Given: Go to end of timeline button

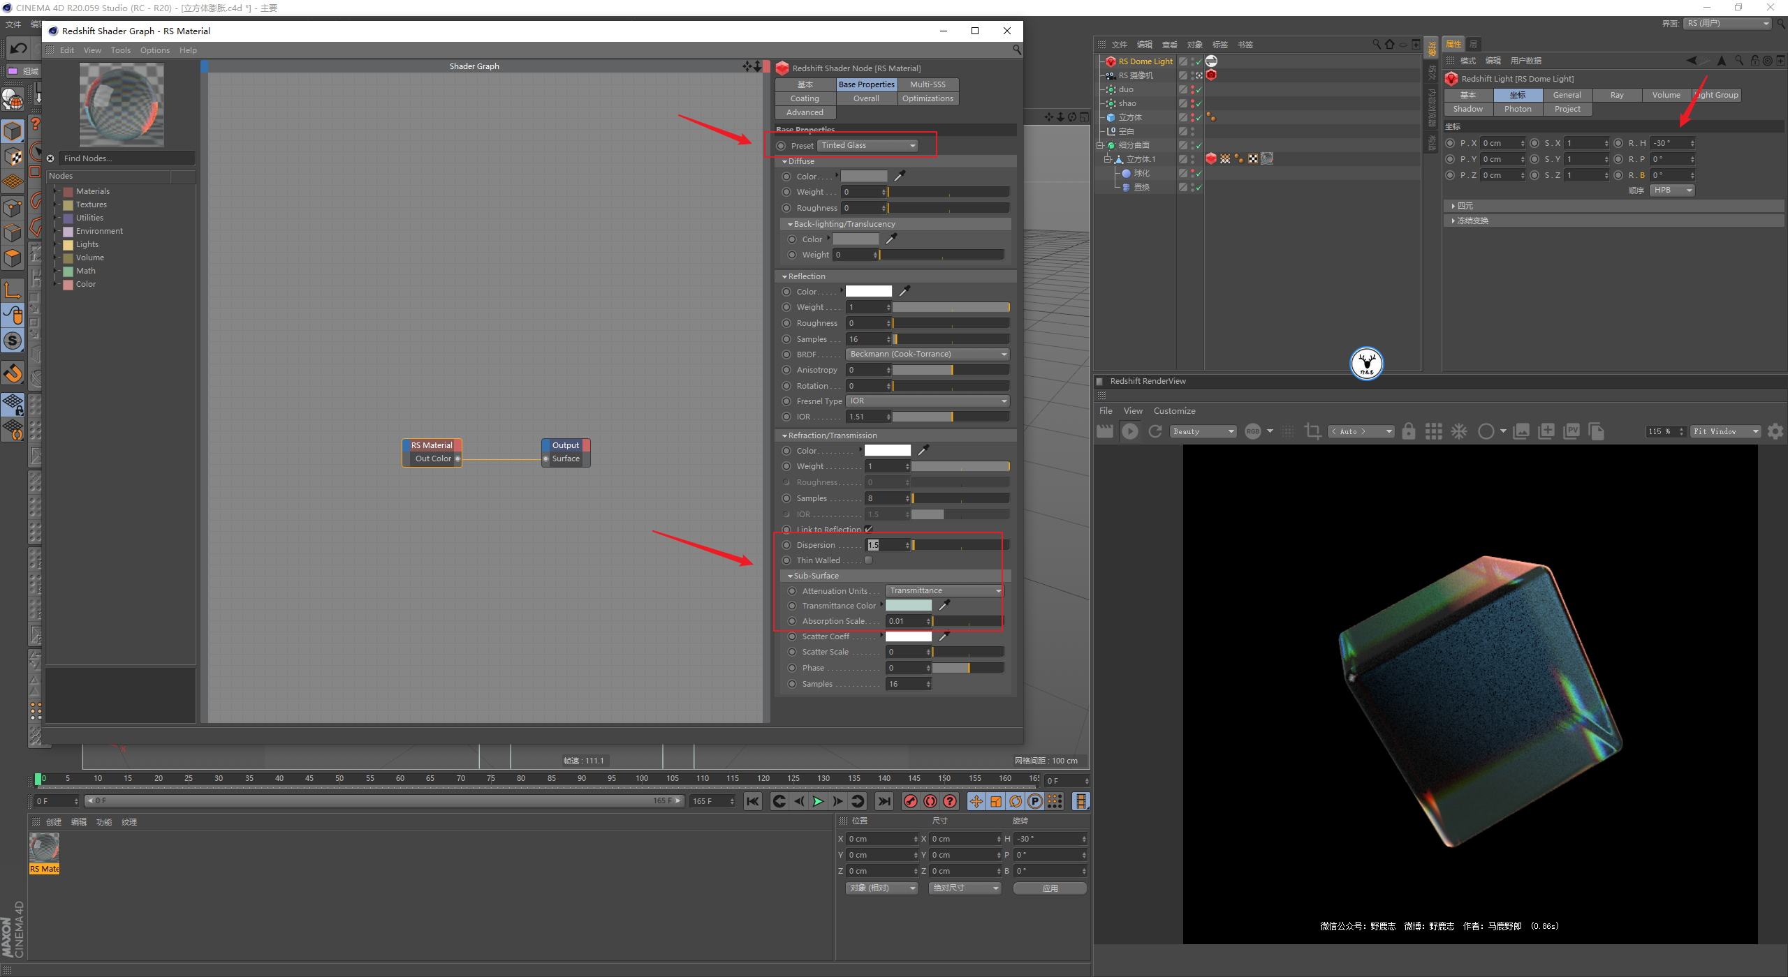Looking at the screenshot, I should pyautogui.click(x=884, y=801).
